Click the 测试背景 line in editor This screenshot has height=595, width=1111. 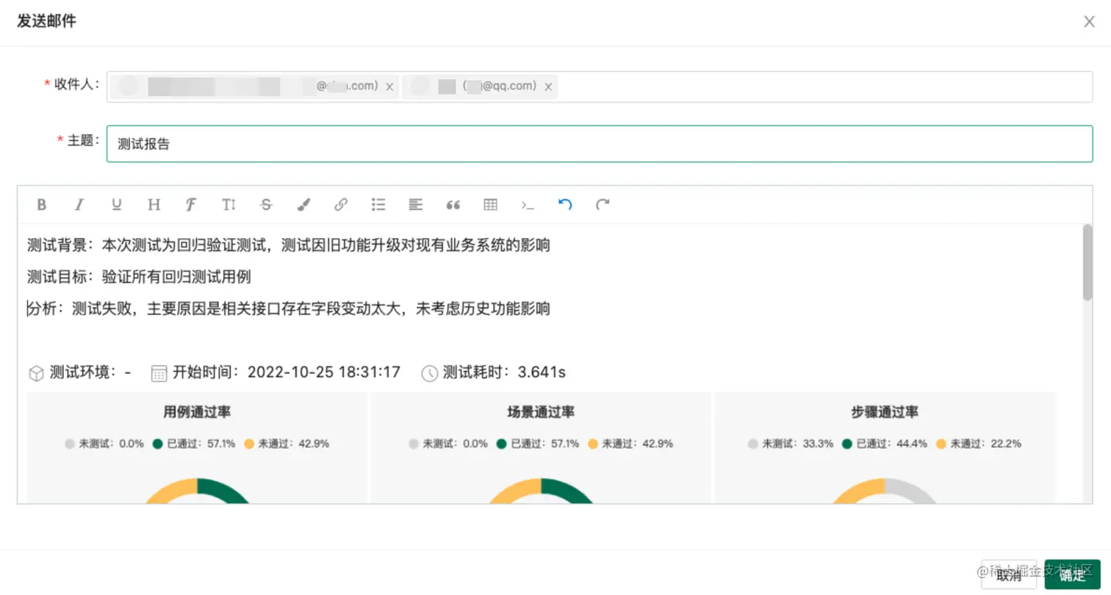pos(289,245)
